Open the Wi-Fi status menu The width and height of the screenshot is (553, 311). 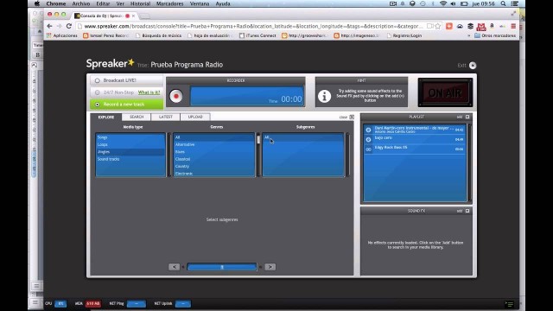click(443, 3)
